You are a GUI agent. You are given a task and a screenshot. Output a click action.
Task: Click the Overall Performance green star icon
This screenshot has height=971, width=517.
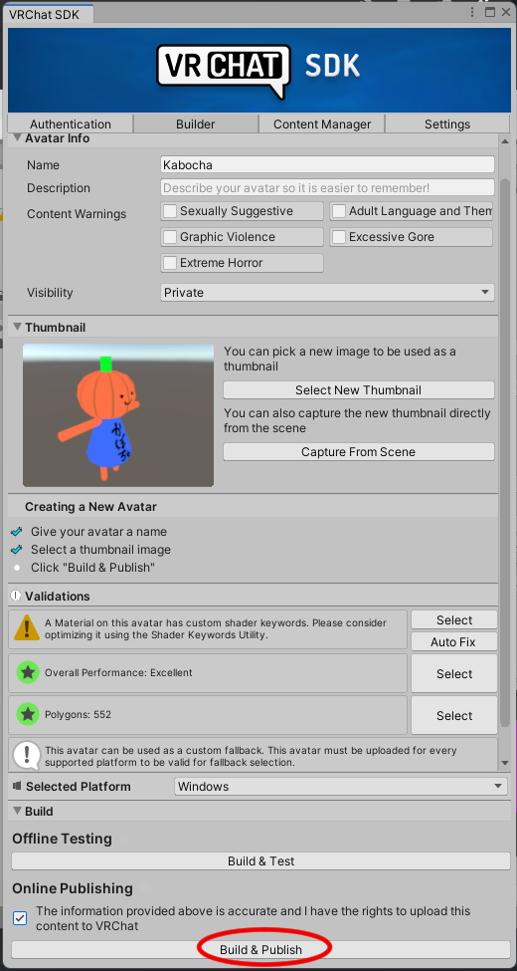coord(28,672)
